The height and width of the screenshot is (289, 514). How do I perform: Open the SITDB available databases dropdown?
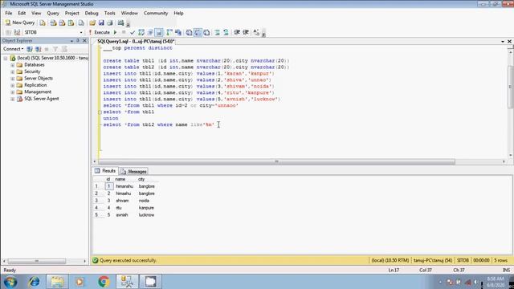pyautogui.click(x=81, y=32)
